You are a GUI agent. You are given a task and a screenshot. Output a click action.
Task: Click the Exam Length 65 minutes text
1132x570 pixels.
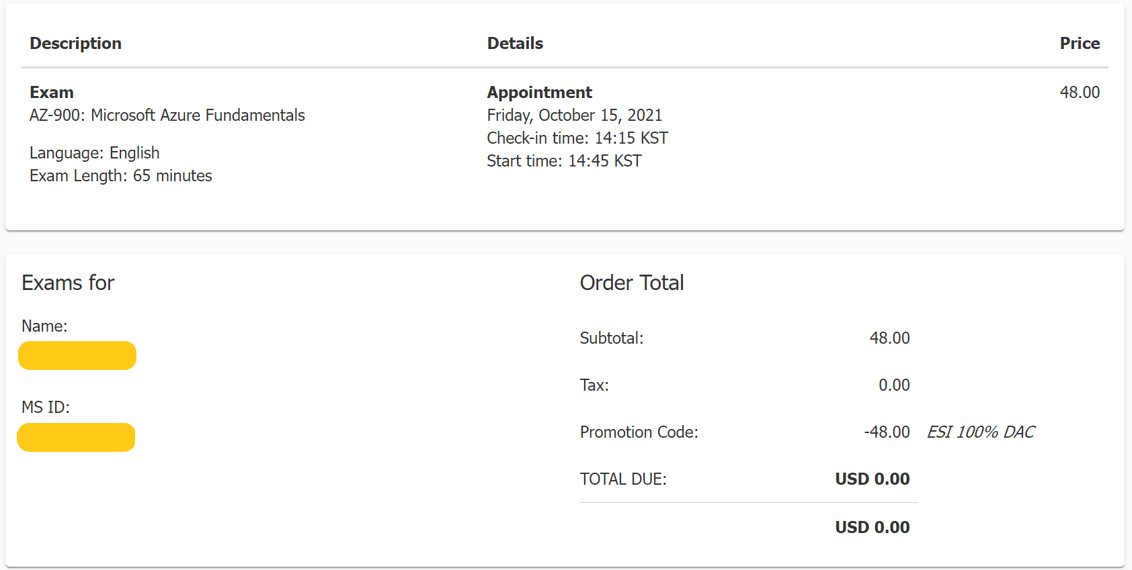pos(121,176)
